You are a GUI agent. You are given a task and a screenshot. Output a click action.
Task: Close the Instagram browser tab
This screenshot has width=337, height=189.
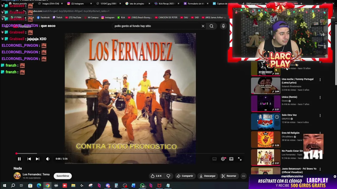tap(91, 4)
